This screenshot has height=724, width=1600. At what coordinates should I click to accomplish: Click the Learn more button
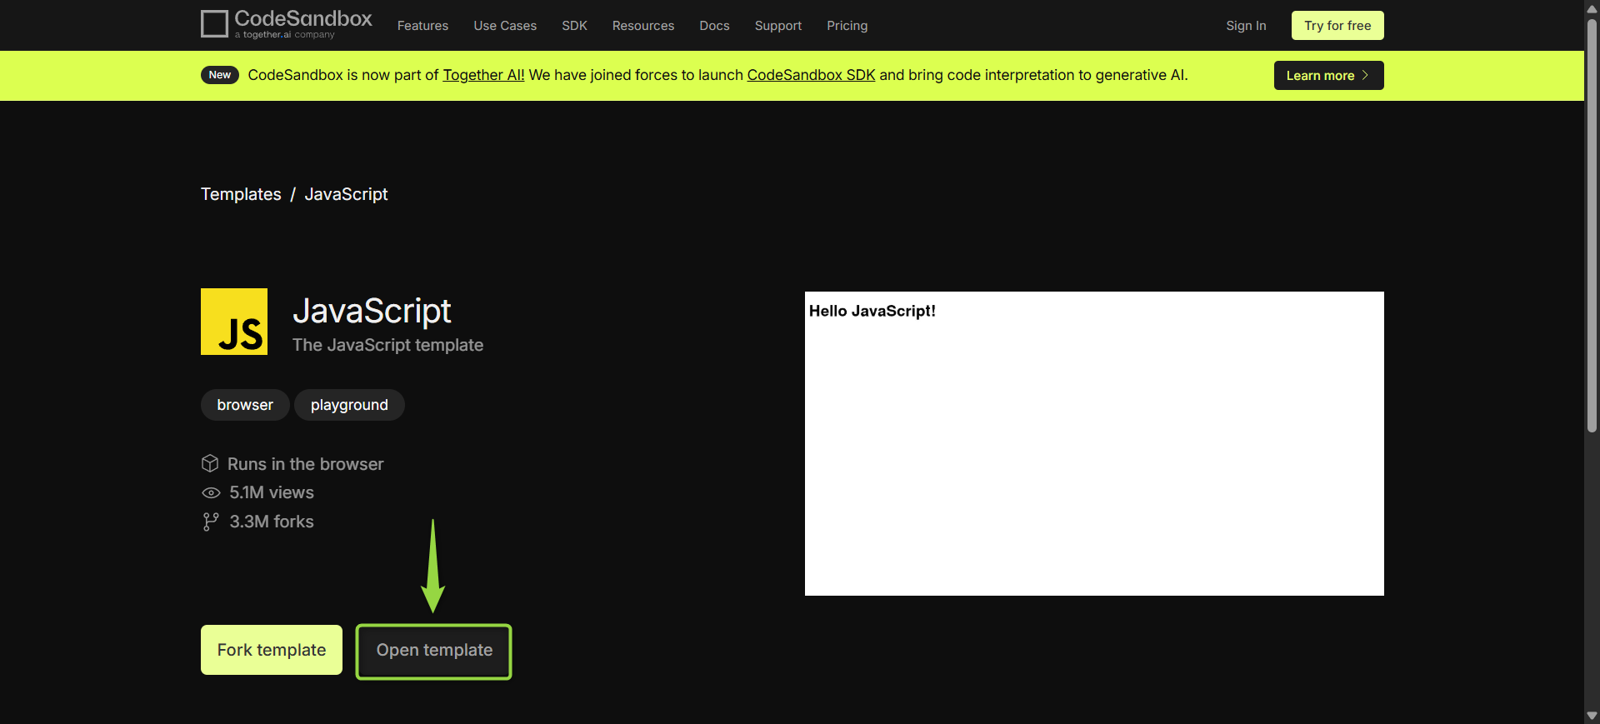[1328, 75]
